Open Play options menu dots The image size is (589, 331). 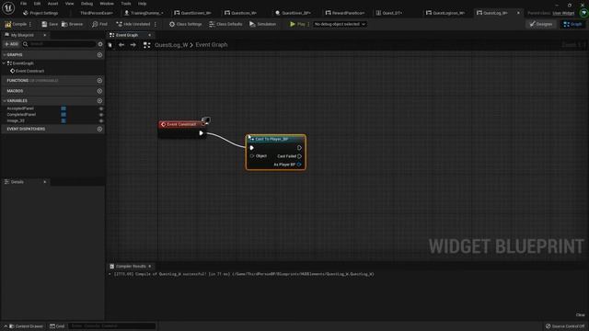click(x=308, y=24)
